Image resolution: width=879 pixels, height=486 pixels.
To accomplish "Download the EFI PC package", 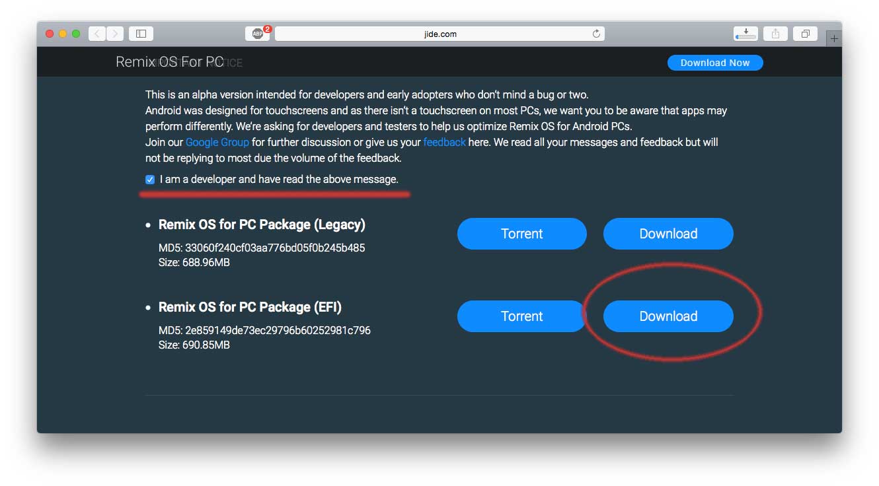I will click(668, 316).
